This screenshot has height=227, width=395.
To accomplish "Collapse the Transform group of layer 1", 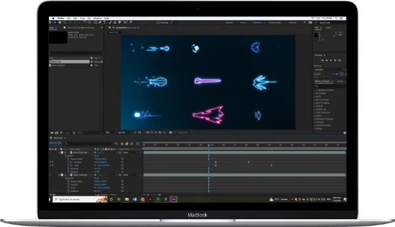I will (x=62, y=156).
